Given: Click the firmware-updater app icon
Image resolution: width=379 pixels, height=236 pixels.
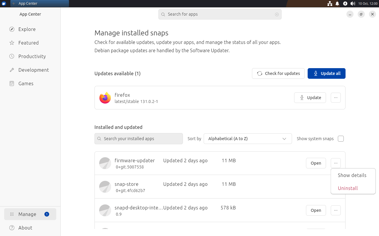Looking at the screenshot, I should (x=105, y=163).
